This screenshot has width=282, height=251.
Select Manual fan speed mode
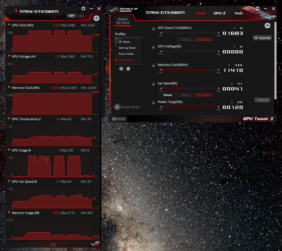tap(186, 95)
